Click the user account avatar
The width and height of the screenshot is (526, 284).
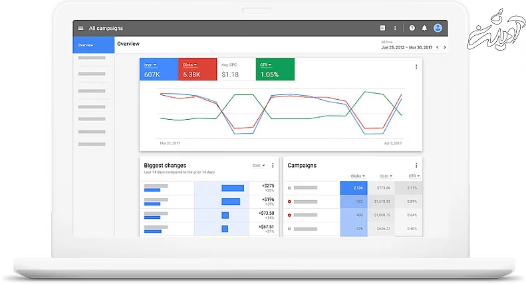(x=438, y=29)
